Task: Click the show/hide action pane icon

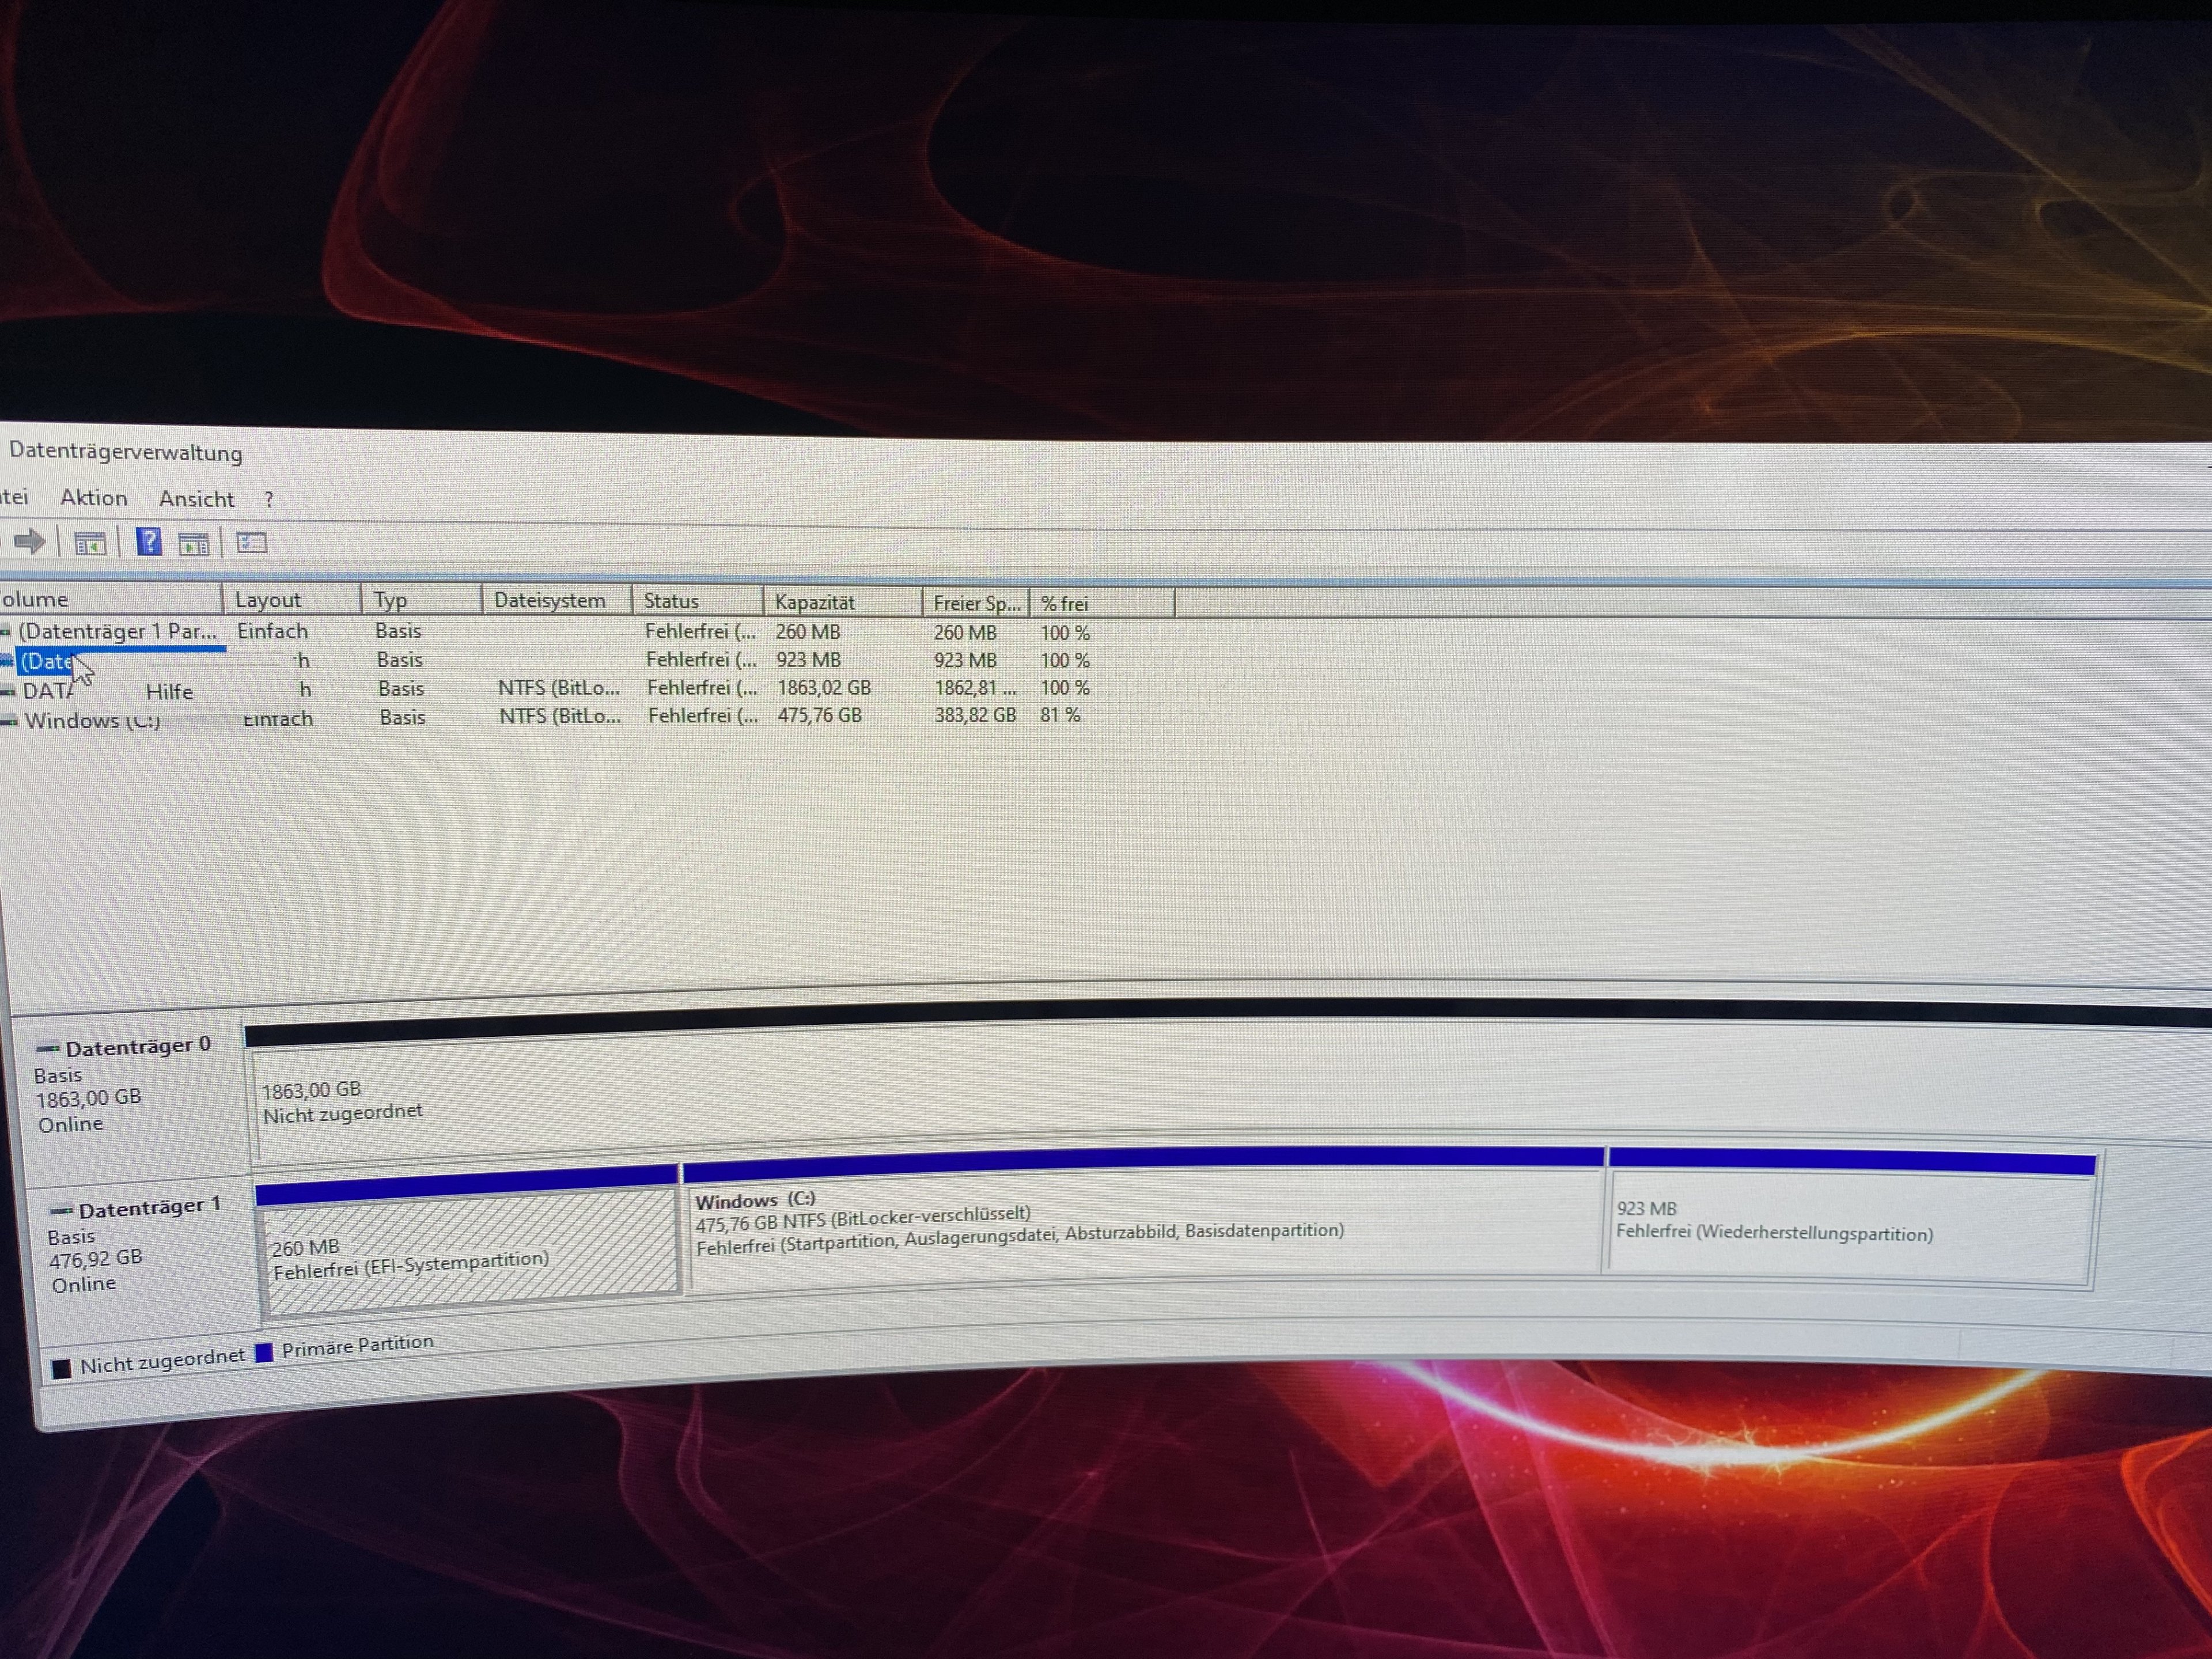Action: pyautogui.click(x=193, y=544)
